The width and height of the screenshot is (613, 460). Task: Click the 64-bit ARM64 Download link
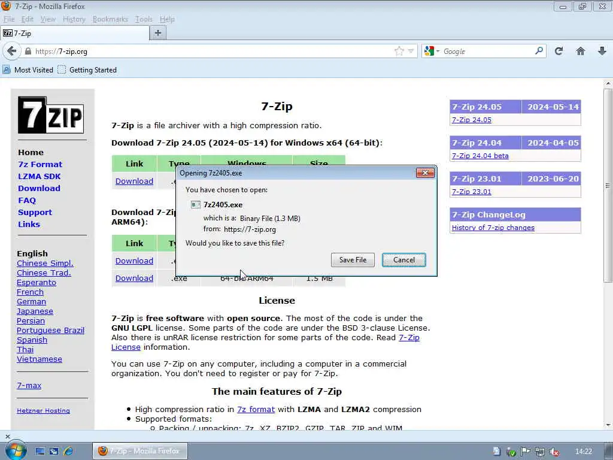point(134,278)
